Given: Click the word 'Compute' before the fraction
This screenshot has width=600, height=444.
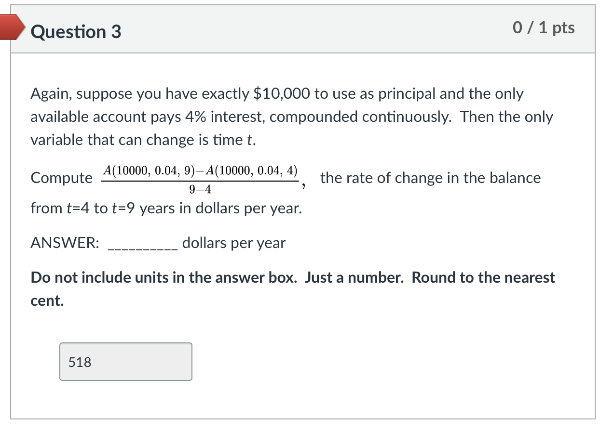Looking at the screenshot, I should (61, 178).
